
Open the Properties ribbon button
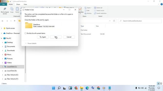click(81, 10)
